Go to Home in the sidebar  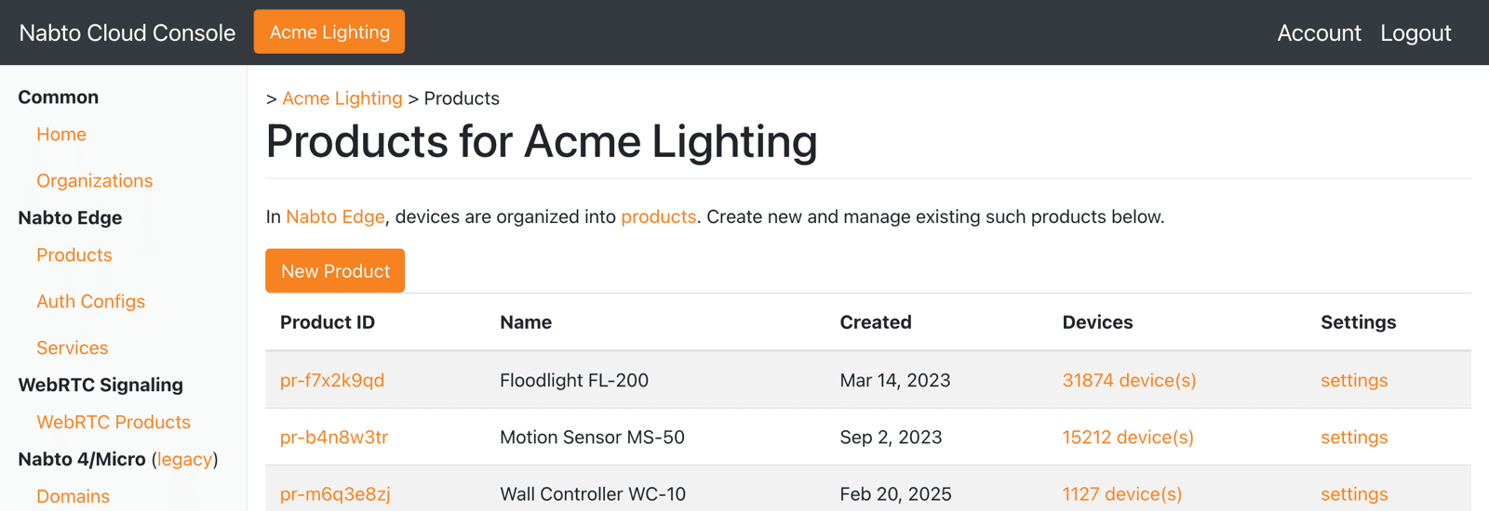point(61,134)
